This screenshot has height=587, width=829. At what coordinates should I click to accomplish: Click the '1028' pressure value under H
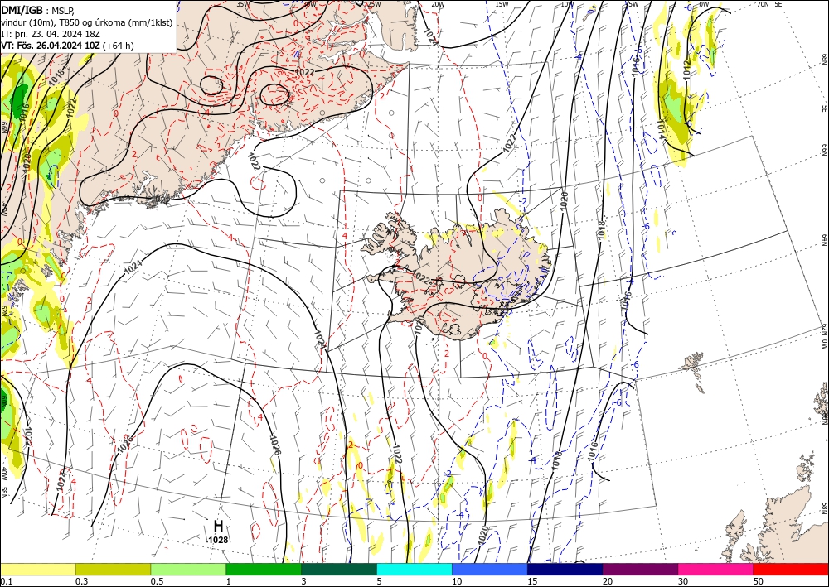tap(218, 540)
